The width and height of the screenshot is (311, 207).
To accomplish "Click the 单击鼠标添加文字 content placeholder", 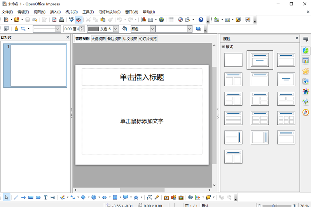I will pos(142,121).
